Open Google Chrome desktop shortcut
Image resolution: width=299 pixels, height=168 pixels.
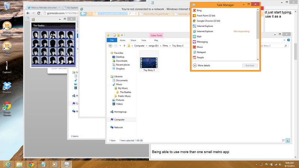click(x=7, y=109)
